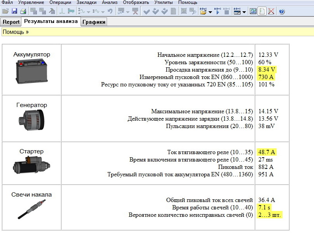
Task: Click the Помощь » link
Action: pyautogui.click(x=16, y=32)
